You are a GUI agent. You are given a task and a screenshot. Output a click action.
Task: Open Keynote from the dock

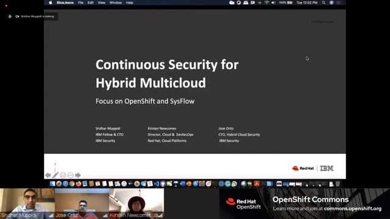(176, 184)
